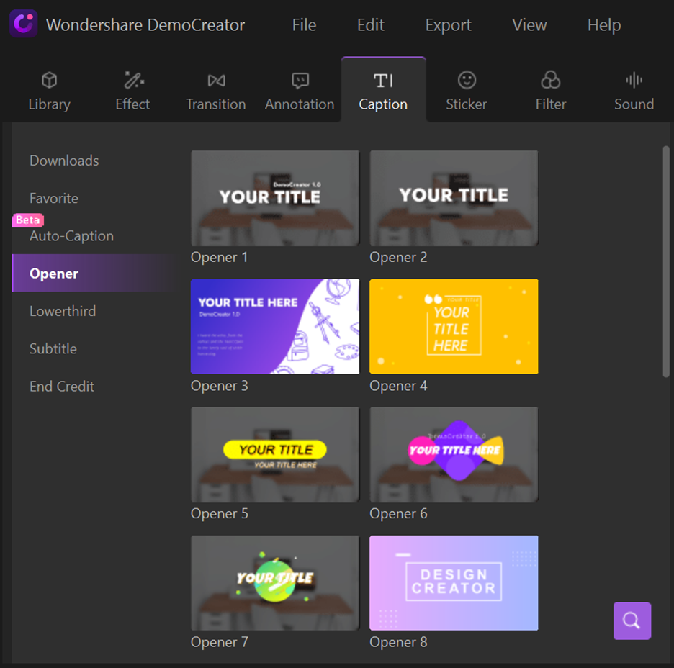
Task: Open the Sound waveform icon
Action: click(x=634, y=80)
